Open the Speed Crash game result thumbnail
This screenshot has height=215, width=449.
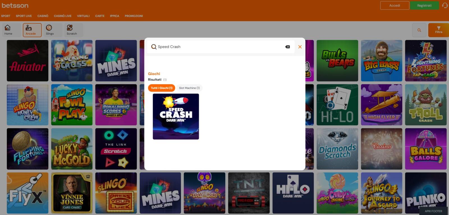coord(176,116)
